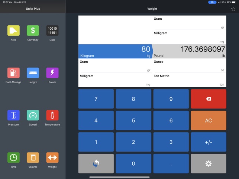Tap digit 2 on the keypad
This screenshot has height=179, width=239.
click(x=133, y=142)
